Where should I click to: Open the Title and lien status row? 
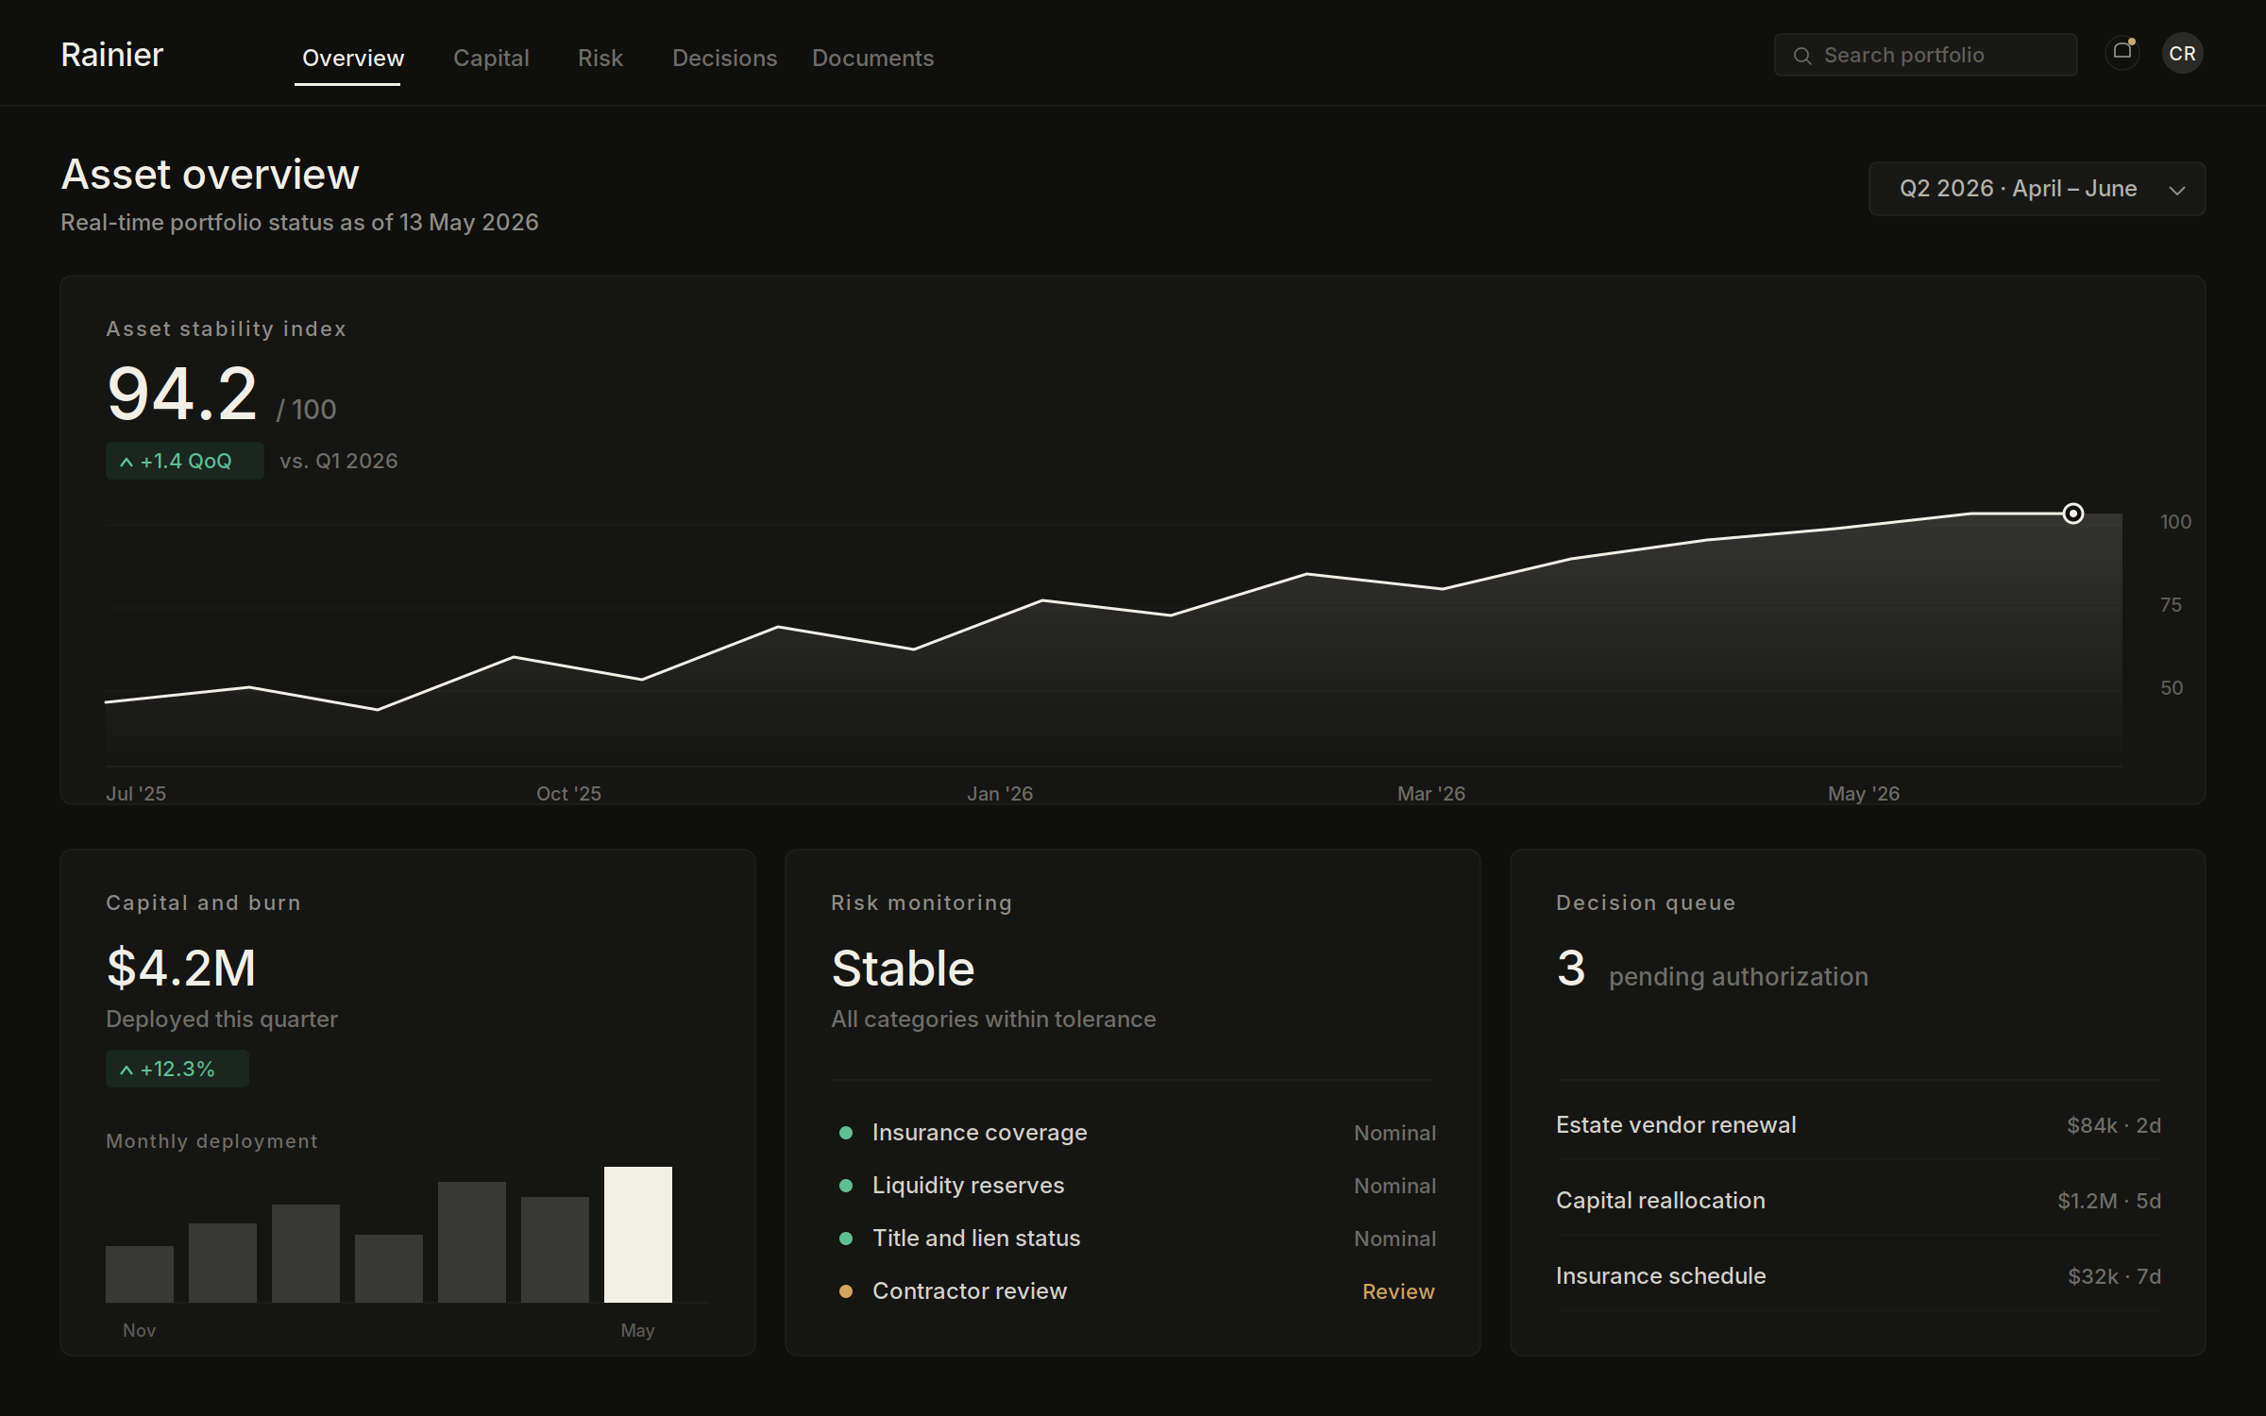click(x=1133, y=1239)
